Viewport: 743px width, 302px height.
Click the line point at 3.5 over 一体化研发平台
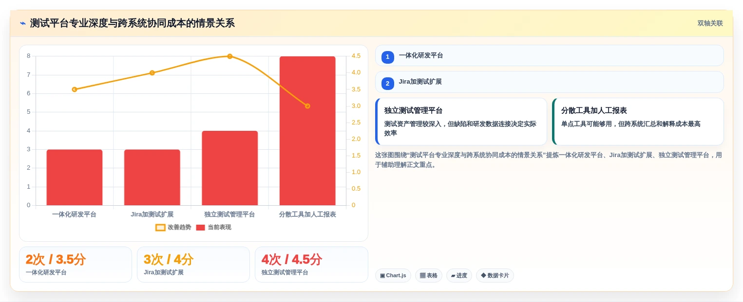pyautogui.click(x=75, y=89)
